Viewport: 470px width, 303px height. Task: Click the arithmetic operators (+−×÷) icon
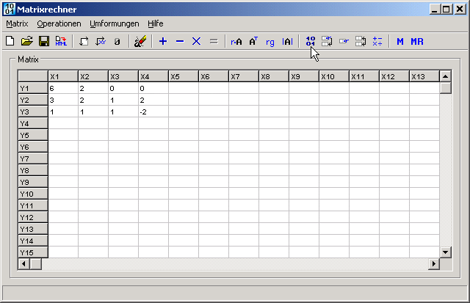click(377, 41)
